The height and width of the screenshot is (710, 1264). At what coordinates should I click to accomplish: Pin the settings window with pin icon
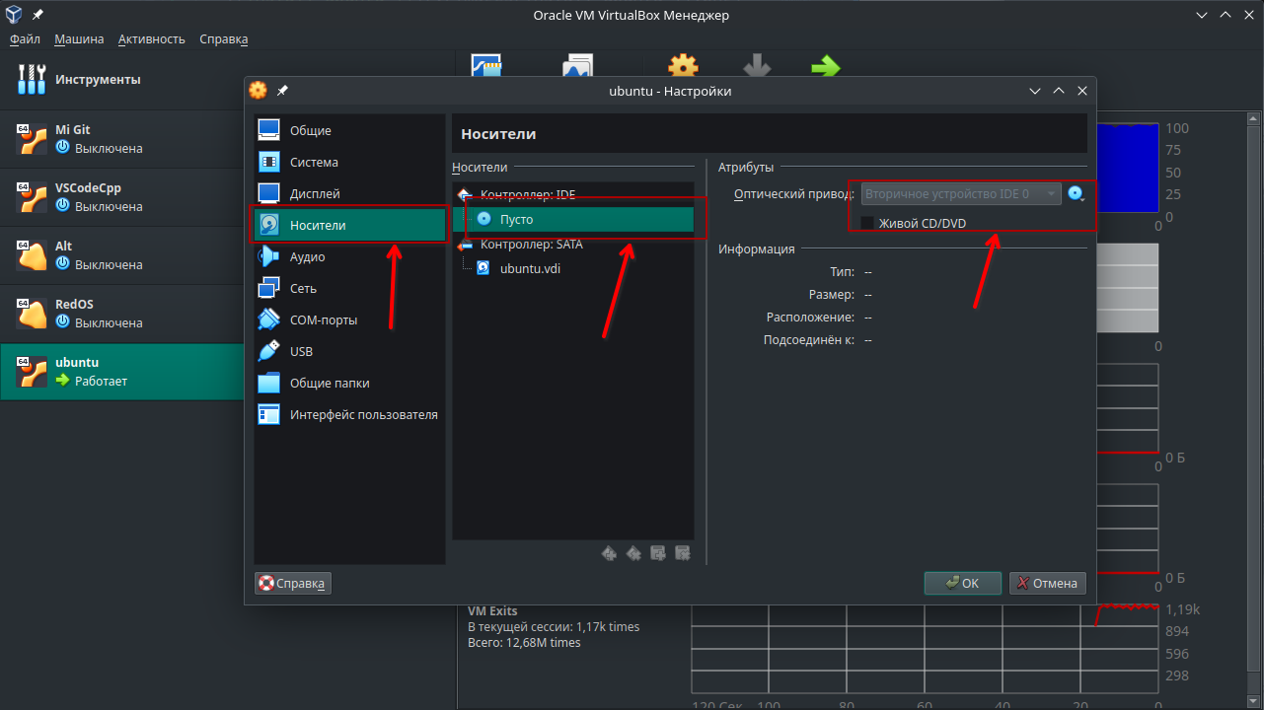coord(282,91)
